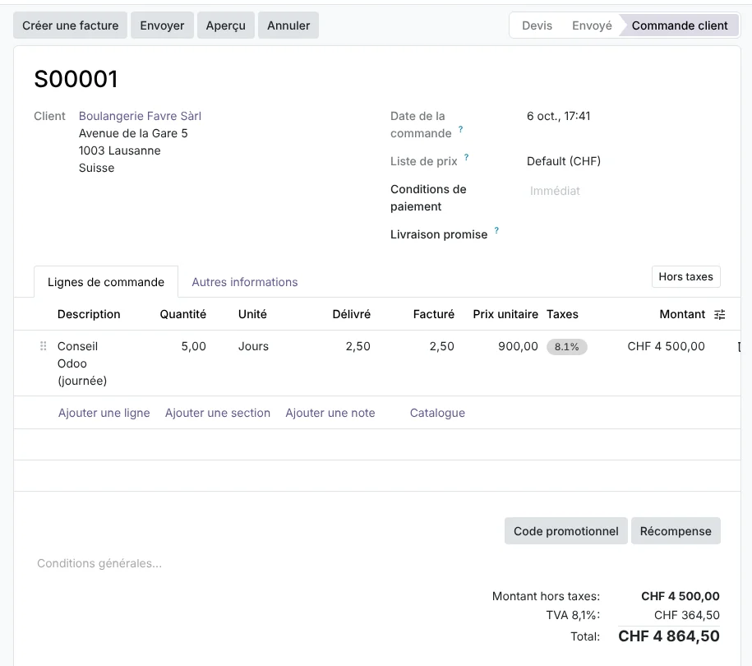Click Taxes column header
This screenshot has width=752, height=666.
(562, 314)
